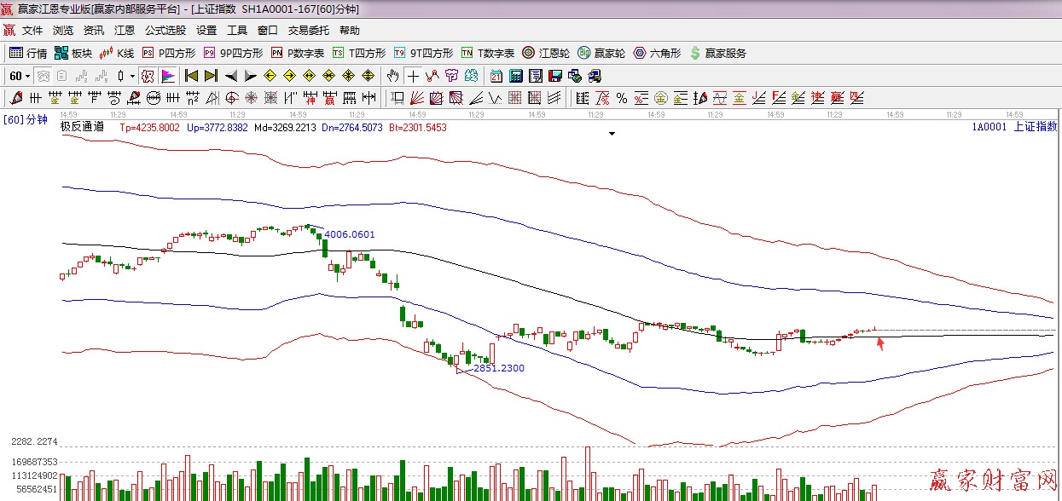Expand the black triangle above the chart
Image resolution: width=1062 pixels, height=501 pixels.
coord(612,134)
